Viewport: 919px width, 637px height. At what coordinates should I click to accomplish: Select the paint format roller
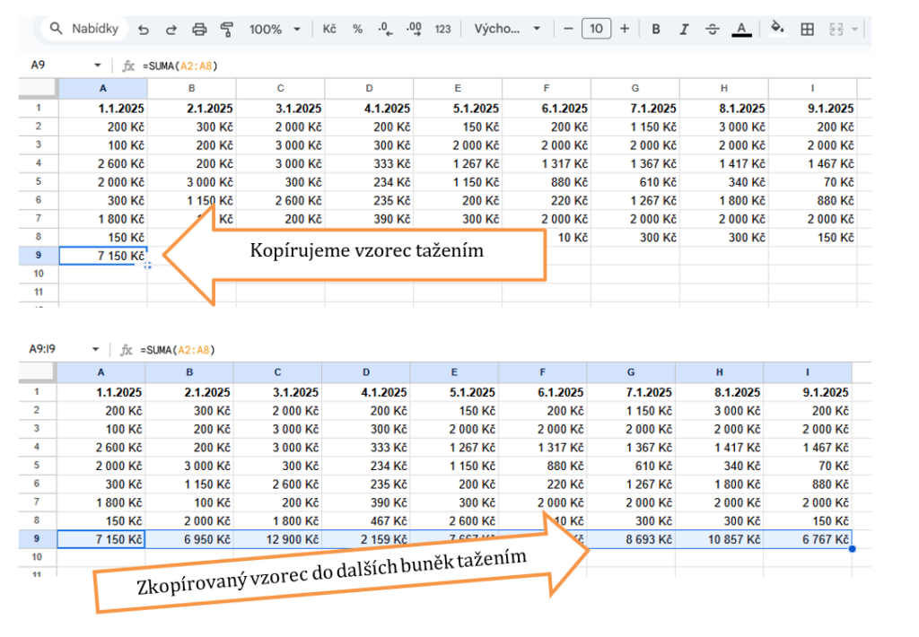point(226,30)
